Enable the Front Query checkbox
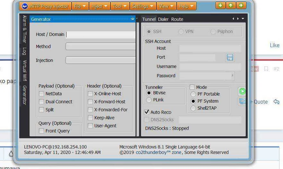283x169 pixels. [41, 131]
